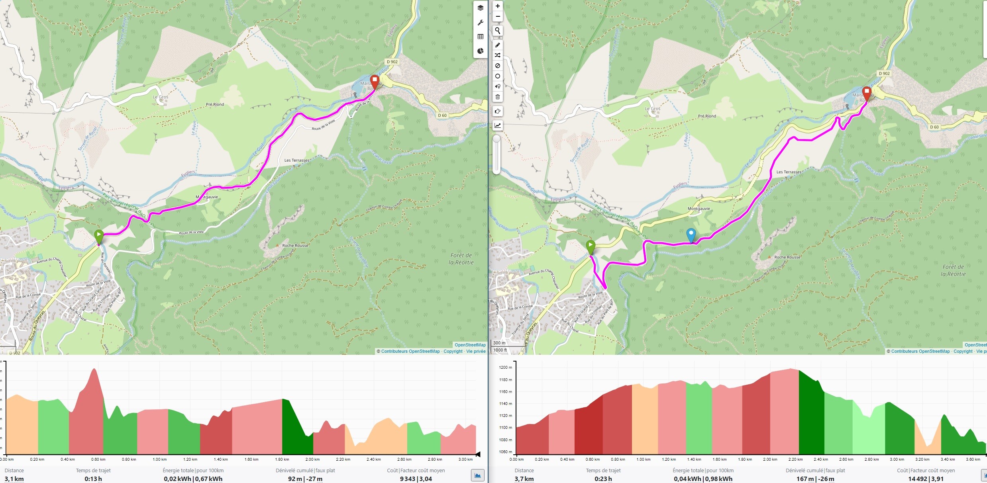Screen dimensions: 987x483
Task: Toggle elevation chart with line-graph icon
Action: (x=497, y=125)
